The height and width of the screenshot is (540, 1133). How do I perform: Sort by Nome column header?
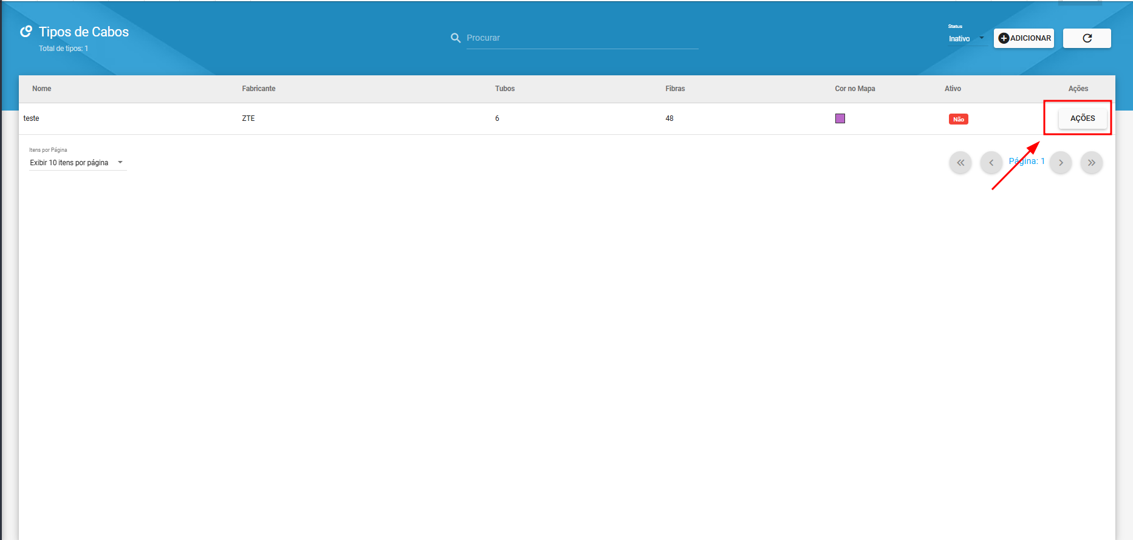[41, 89]
